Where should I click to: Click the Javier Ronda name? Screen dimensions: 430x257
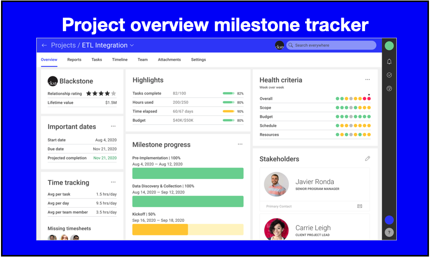tap(315, 182)
